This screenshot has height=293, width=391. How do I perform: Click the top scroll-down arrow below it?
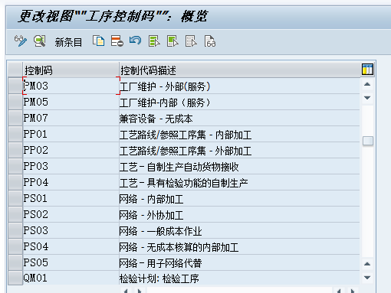(x=367, y=98)
